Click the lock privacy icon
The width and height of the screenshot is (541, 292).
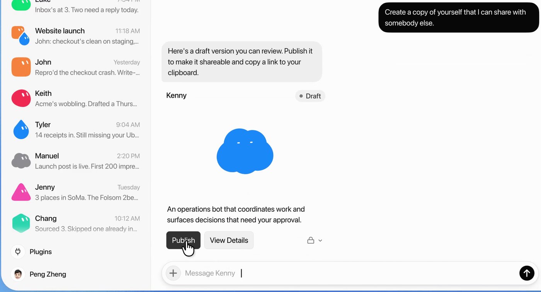pyautogui.click(x=310, y=241)
